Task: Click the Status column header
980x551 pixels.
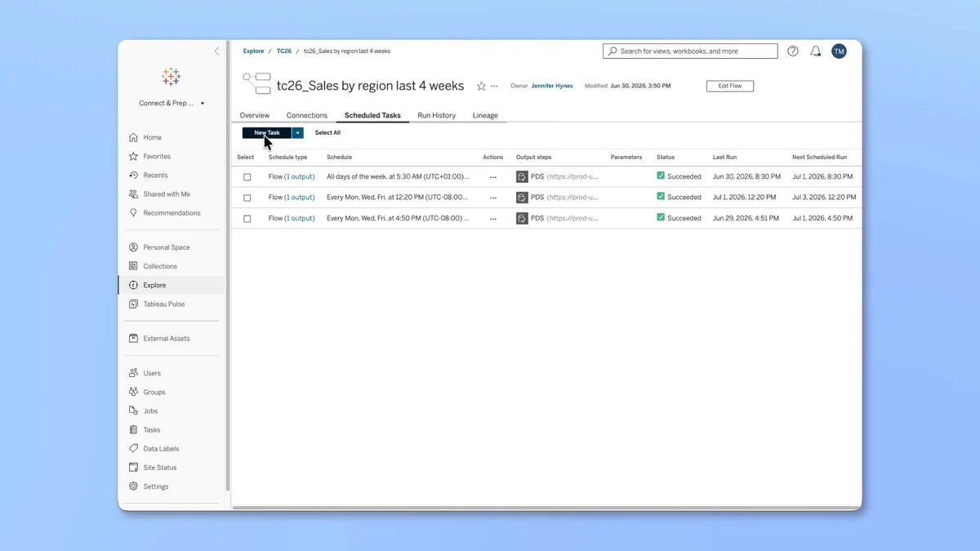Action: (666, 158)
